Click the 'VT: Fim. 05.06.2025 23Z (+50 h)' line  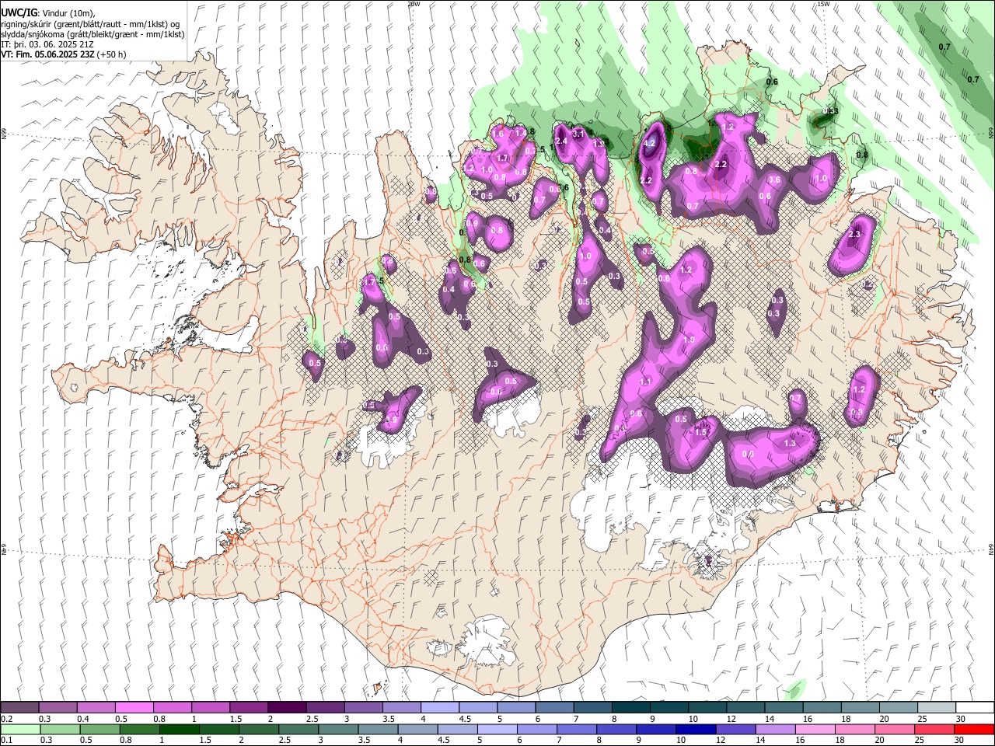click(64, 54)
